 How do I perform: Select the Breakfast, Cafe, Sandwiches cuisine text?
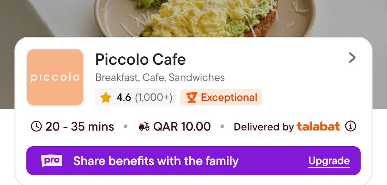160,78
